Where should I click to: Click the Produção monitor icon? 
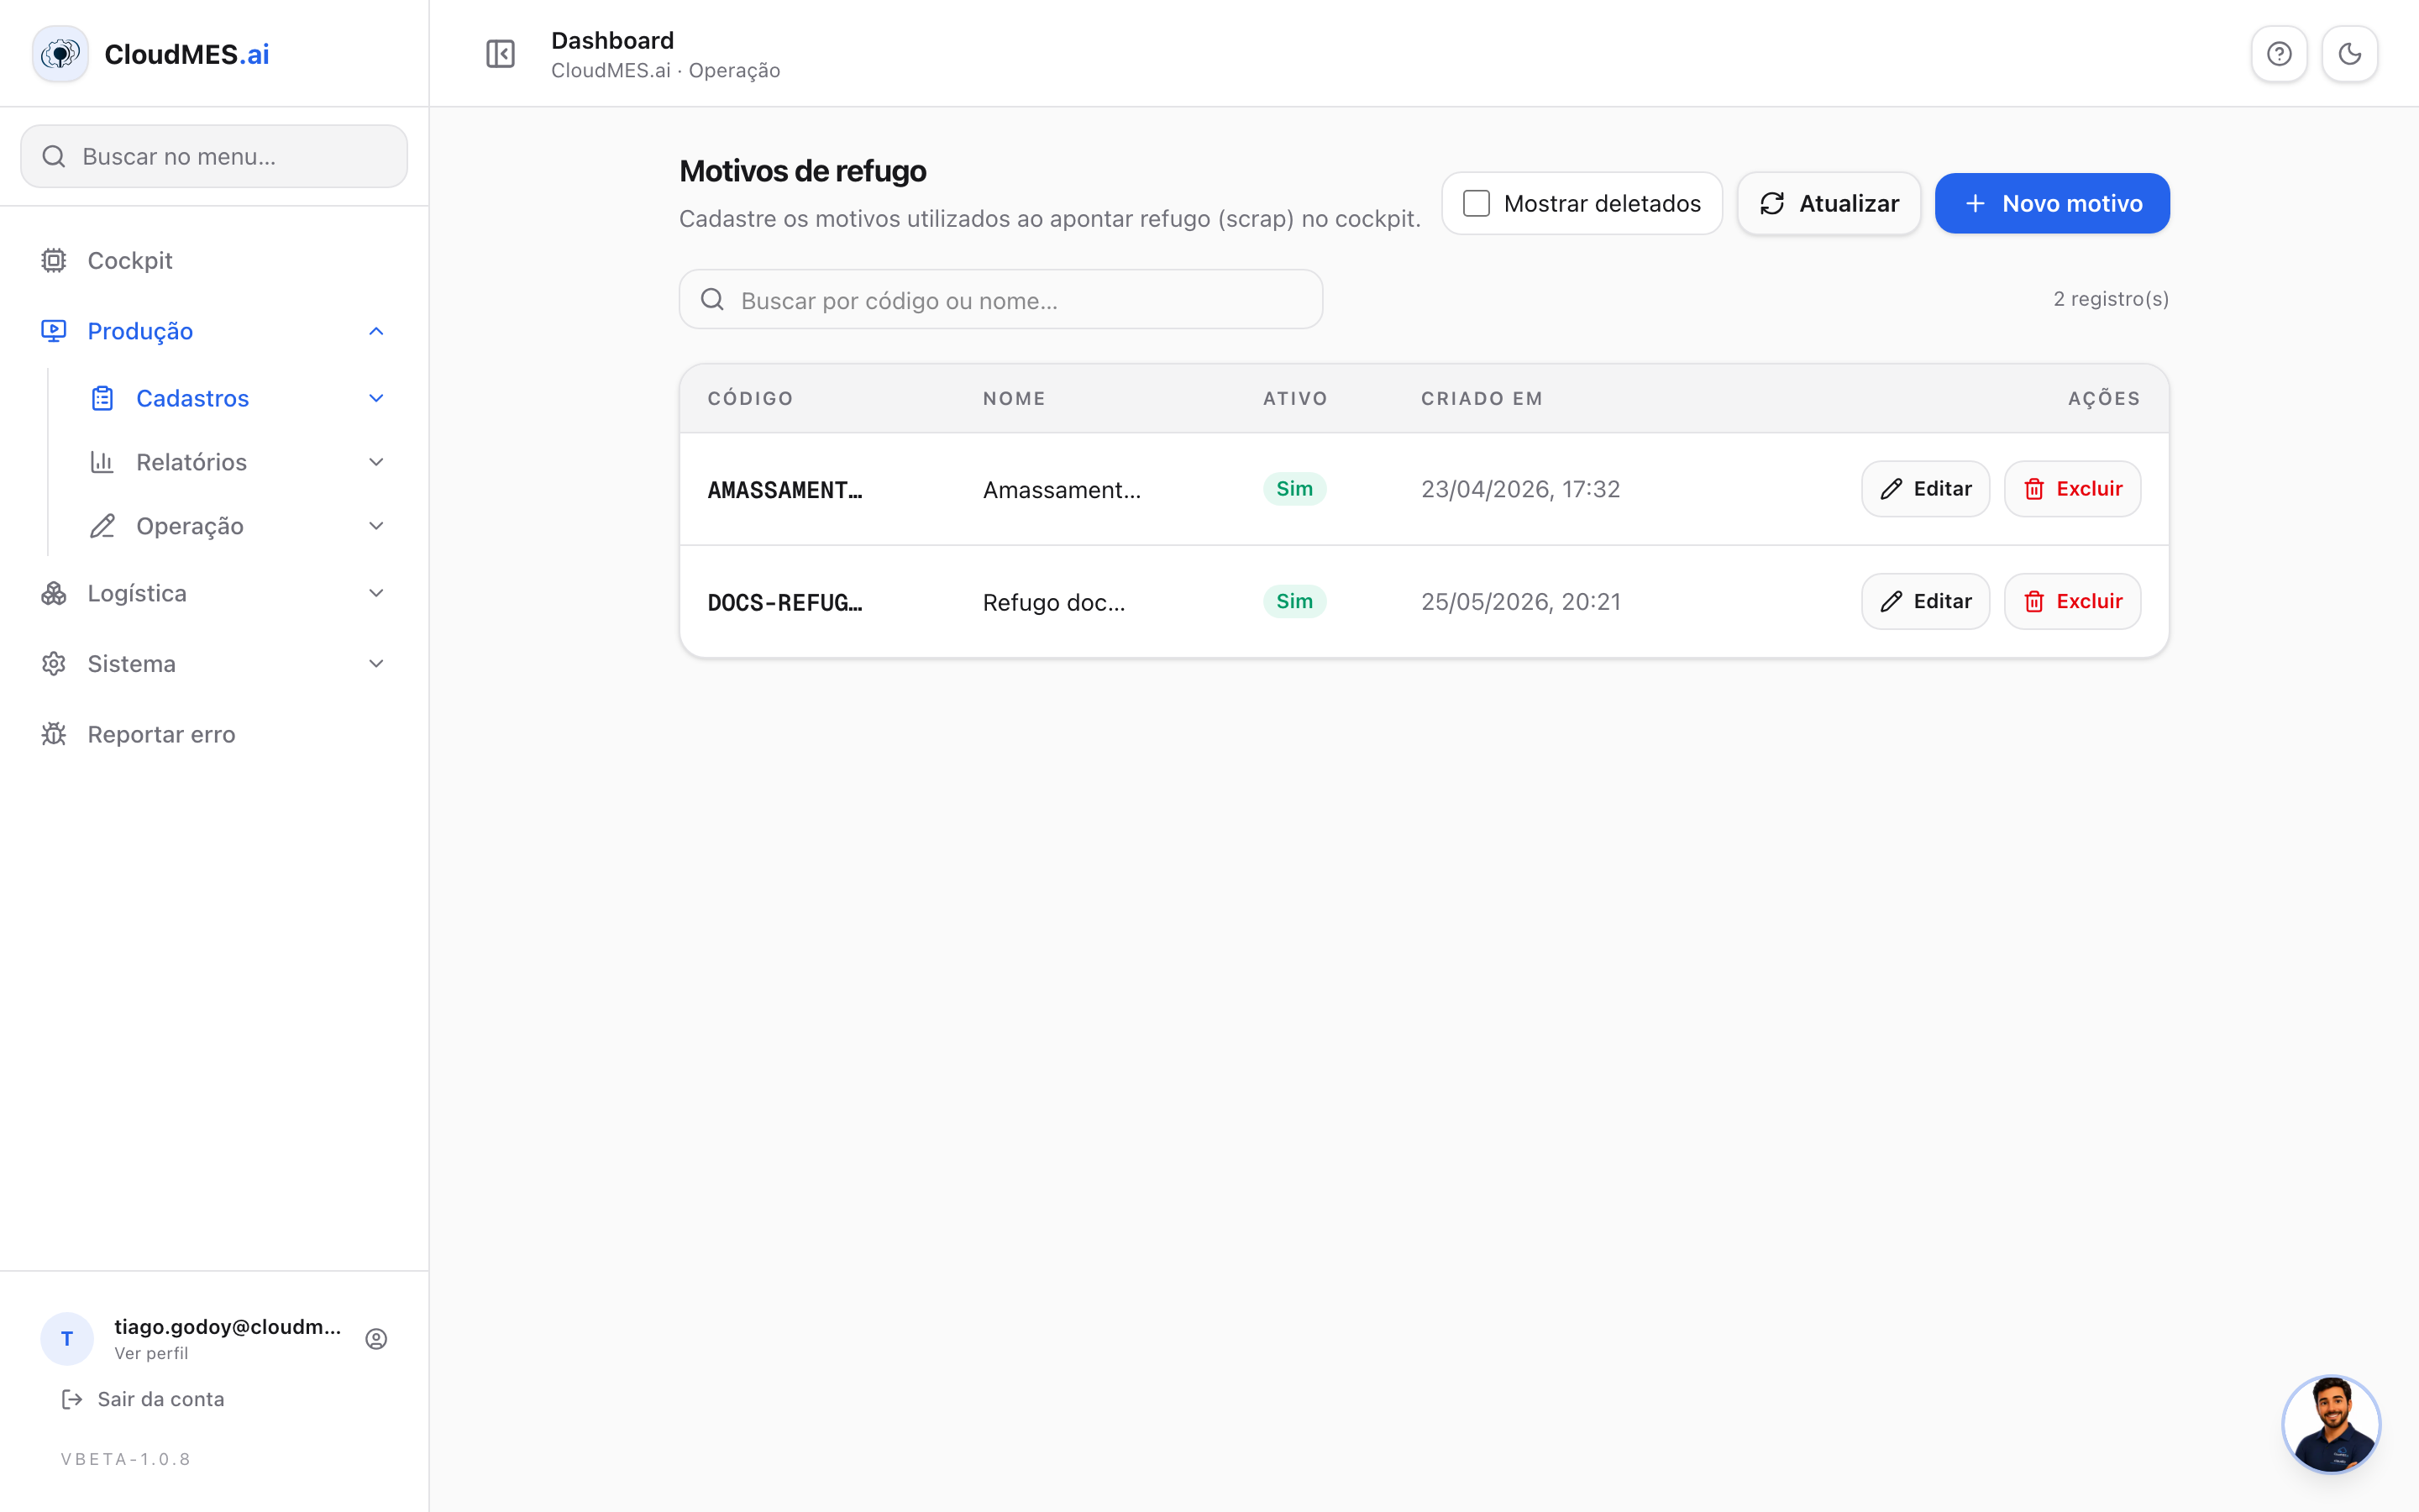pos(54,331)
